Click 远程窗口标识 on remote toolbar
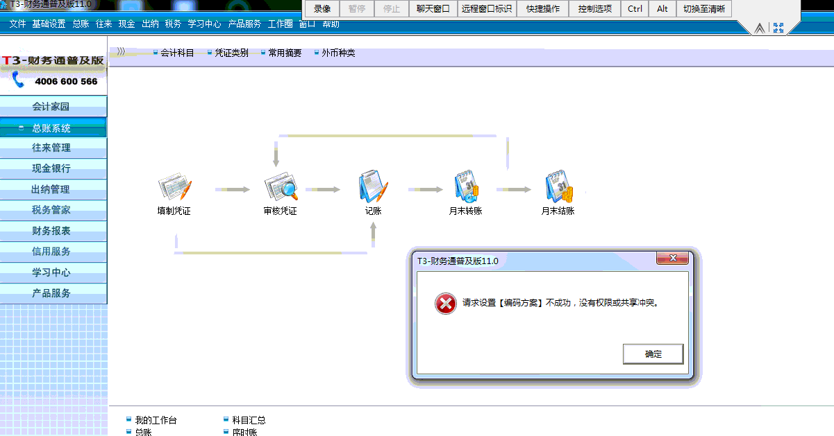The image size is (834, 436). click(487, 9)
